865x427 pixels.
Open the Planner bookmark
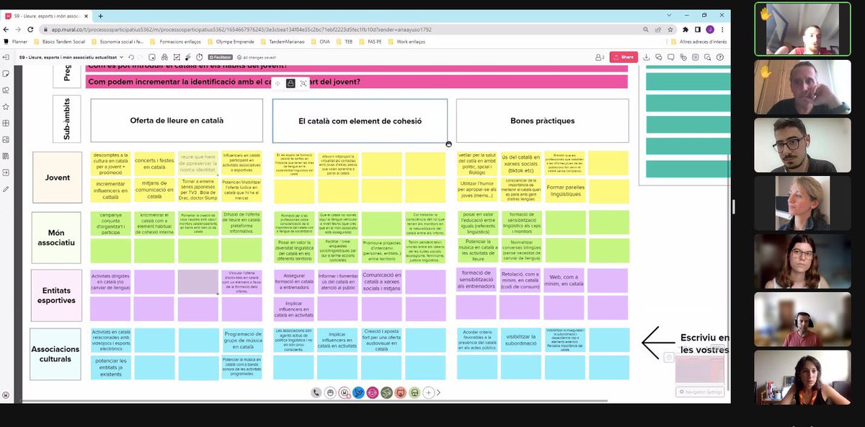(15, 42)
